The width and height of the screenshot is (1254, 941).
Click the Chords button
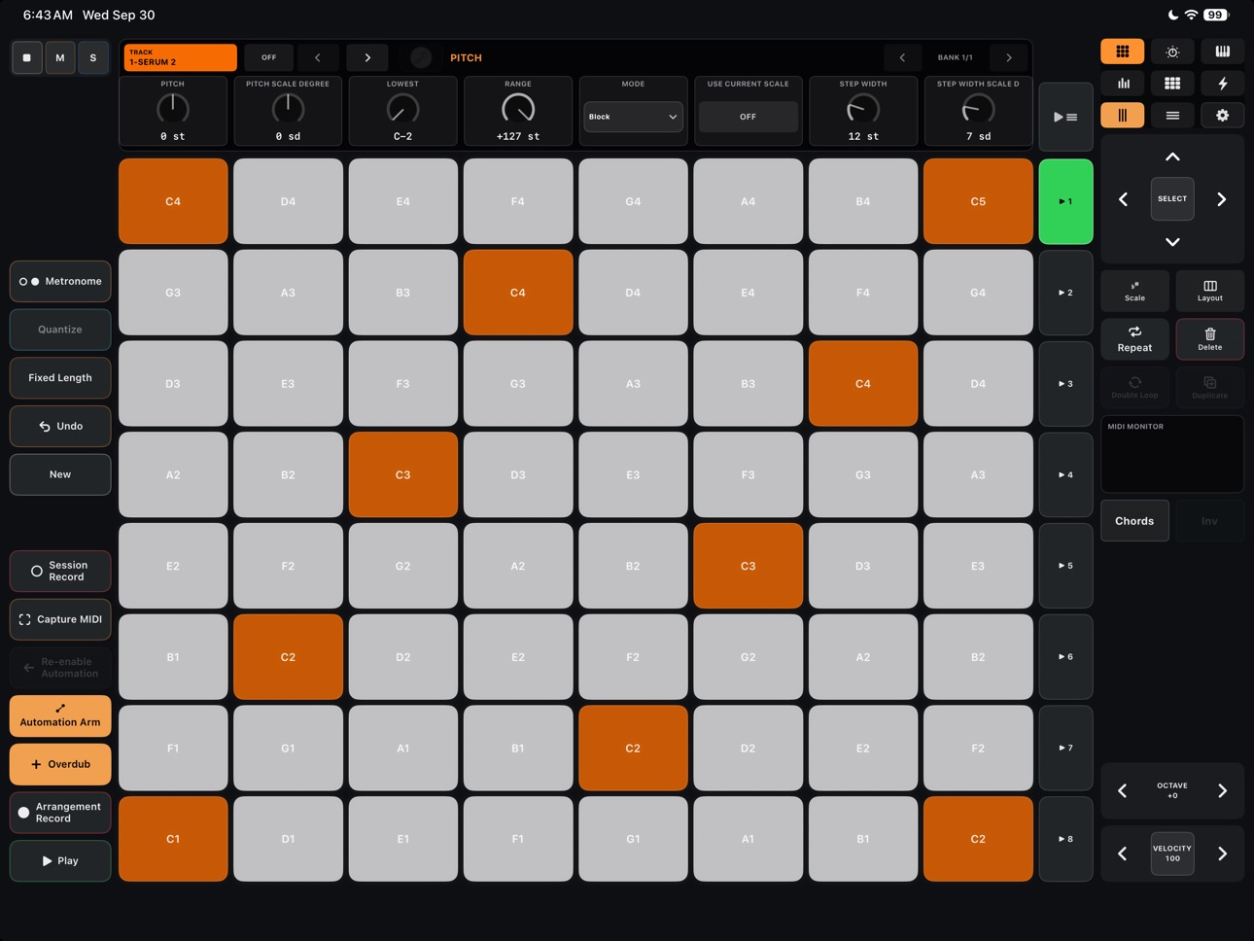click(x=1134, y=521)
